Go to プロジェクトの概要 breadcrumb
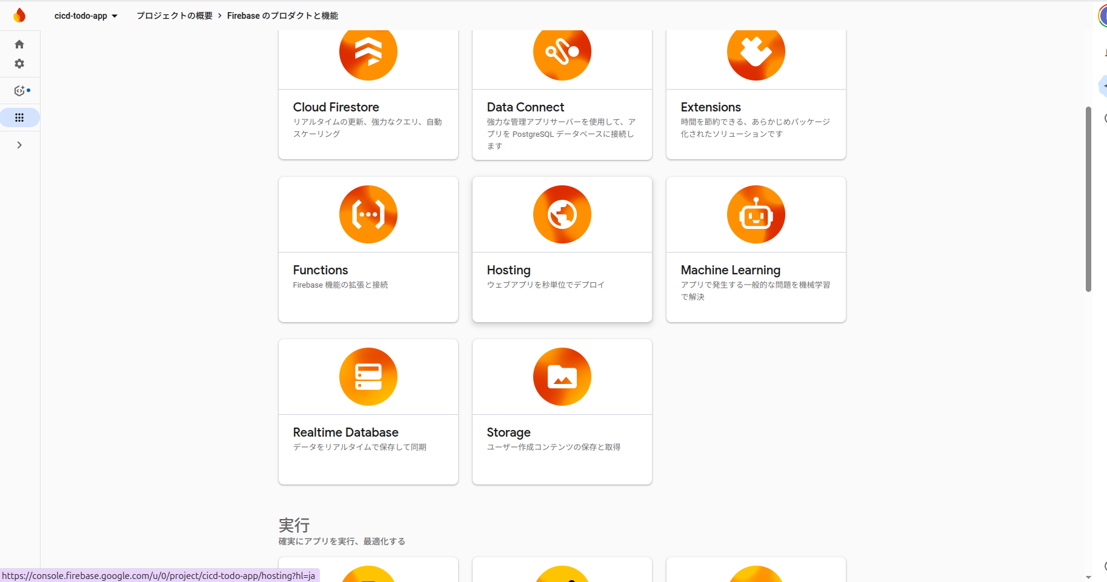The width and height of the screenshot is (1107, 582). pyautogui.click(x=175, y=16)
